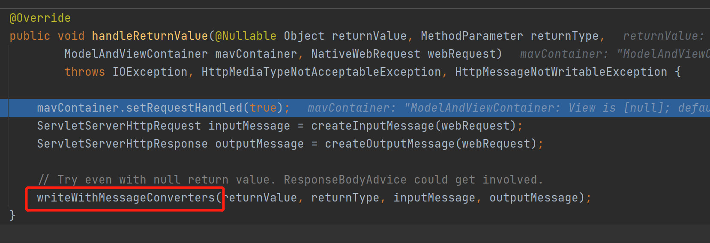
Task: Click the void return type keyword
Action: coord(71,36)
